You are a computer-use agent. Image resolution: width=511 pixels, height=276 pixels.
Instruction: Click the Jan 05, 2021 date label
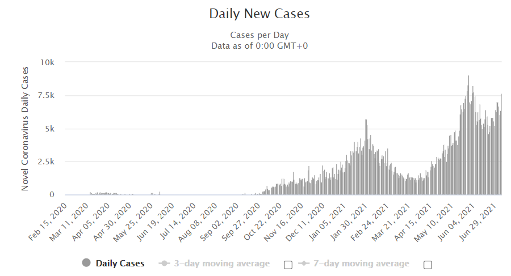(x=328, y=222)
